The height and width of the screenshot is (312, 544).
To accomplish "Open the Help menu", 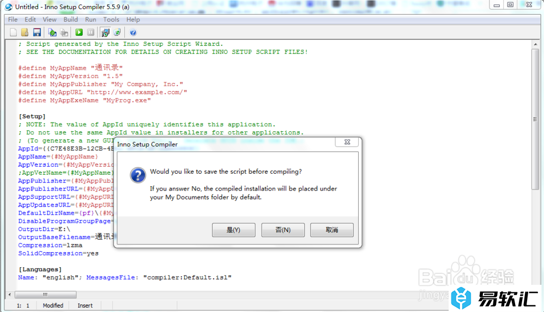I will click(133, 20).
